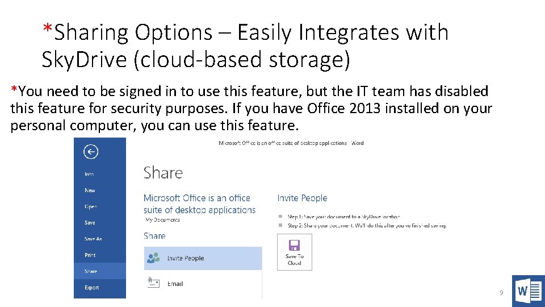Click the Step 2 share instruction text
Screen dimensions: 545x307
pos(367,225)
